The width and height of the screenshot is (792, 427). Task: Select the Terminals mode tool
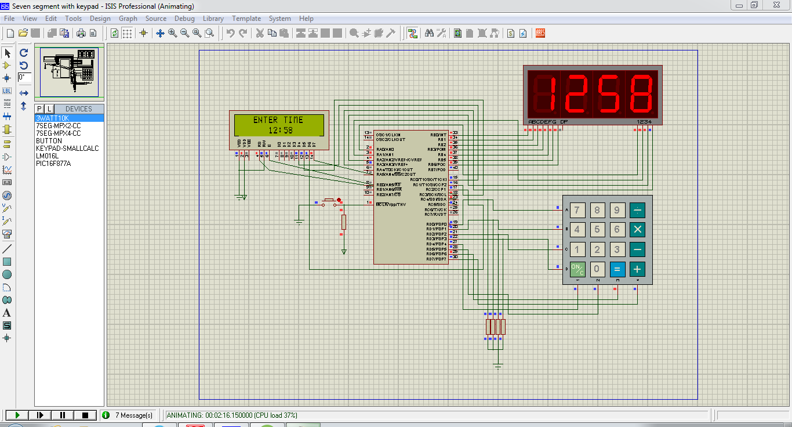pos(7,144)
